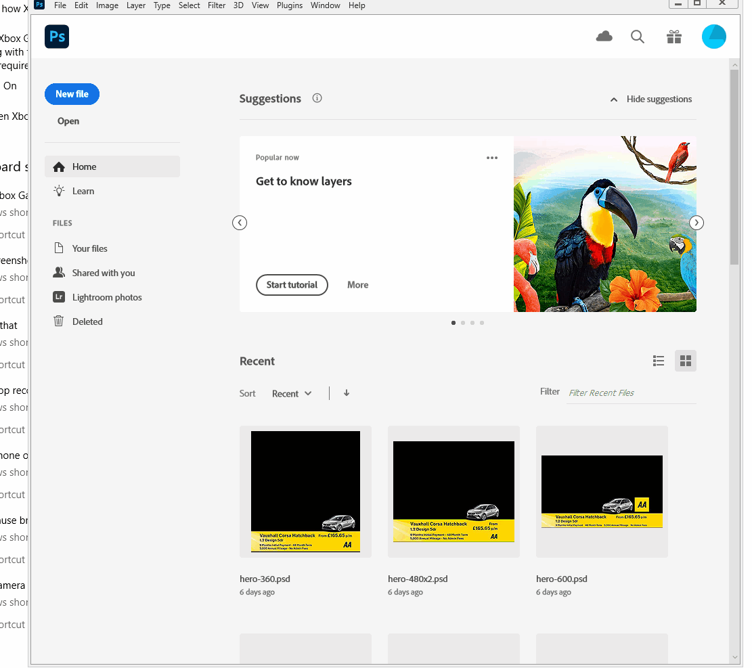Open the blue account profile avatar
This screenshot has height=668, width=752.
[x=713, y=37]
